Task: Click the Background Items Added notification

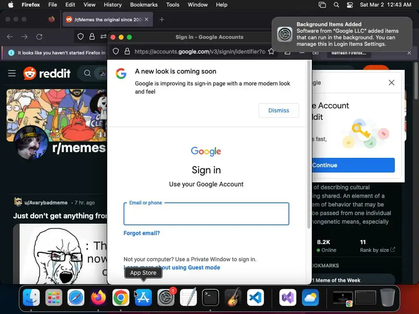Action: [x=342, y=34]
